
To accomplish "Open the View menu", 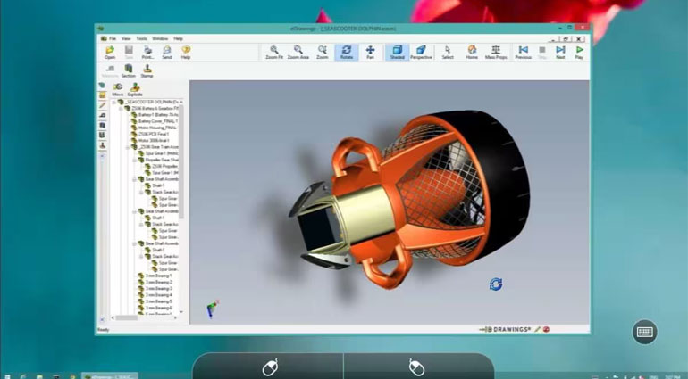I will pos(126,38).
